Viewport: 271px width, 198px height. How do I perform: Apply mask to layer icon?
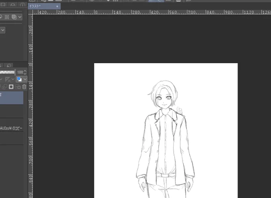[x=18, y=87]
